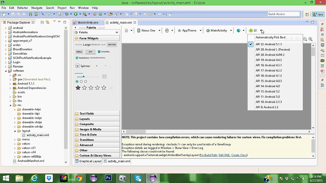The image size is (326, 183).
Task: Select the RadioButton widget in palette
Action: 83,58
